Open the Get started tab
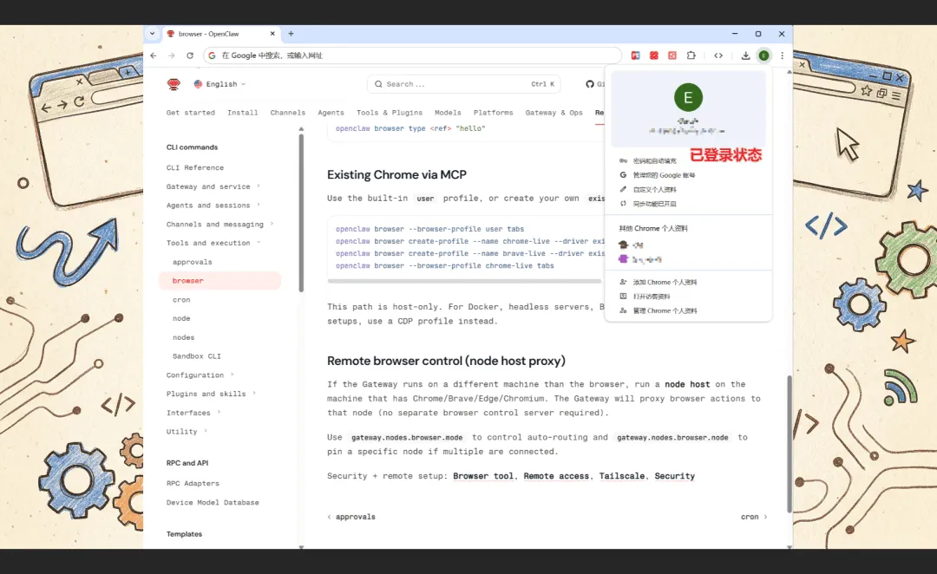 coord(191,113)
